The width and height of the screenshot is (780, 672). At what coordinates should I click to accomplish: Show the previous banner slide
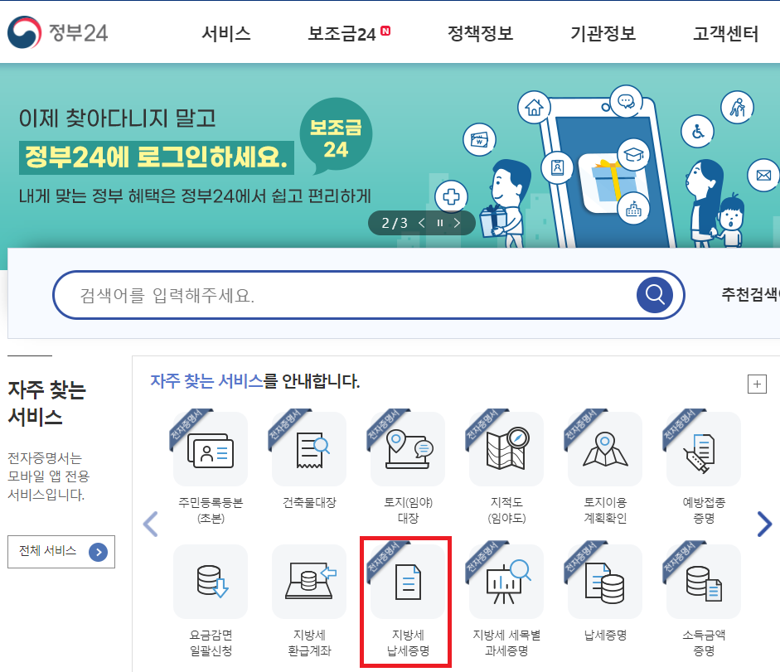click(422, 223)
